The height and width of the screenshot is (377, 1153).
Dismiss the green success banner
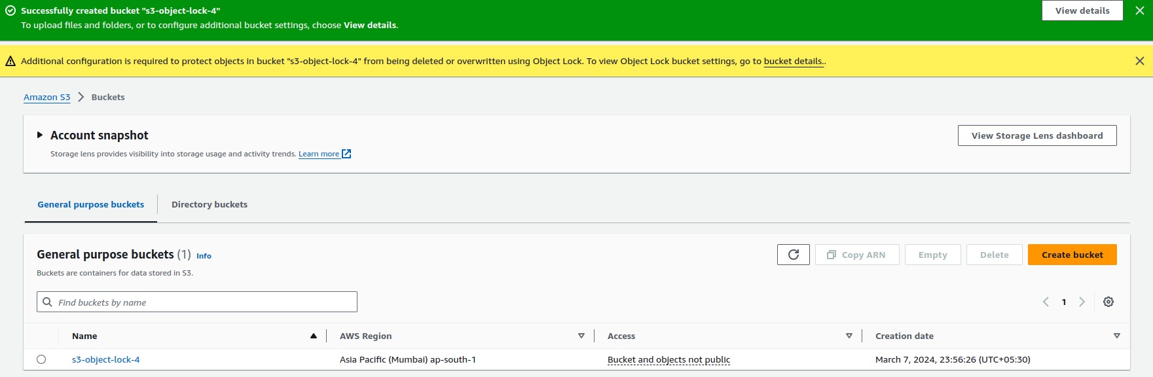pyautogui.click(x=1139, y=11)
